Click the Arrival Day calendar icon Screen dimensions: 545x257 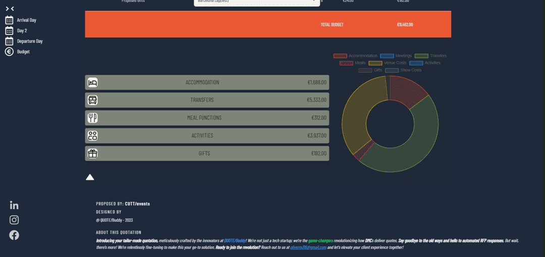point(9,20)
